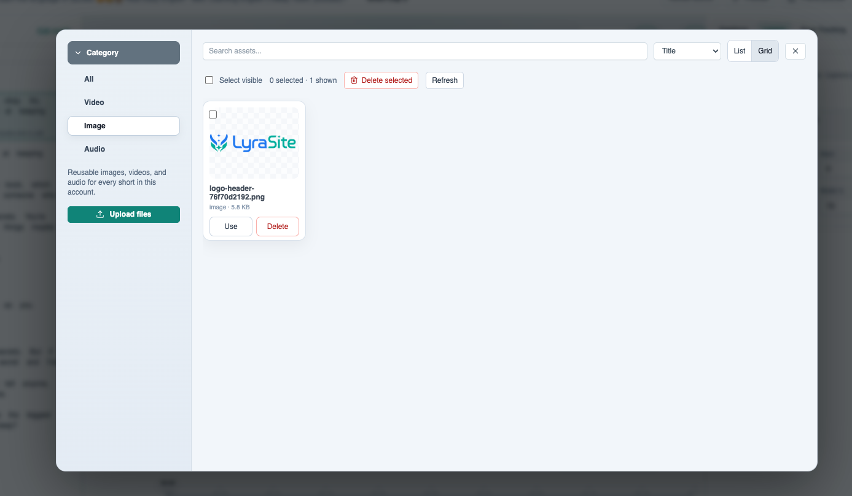The width and height of the screenshot is (852, 496).
Task: Click the 'image · 5.8 KB' file info
Action: [230, 207]
